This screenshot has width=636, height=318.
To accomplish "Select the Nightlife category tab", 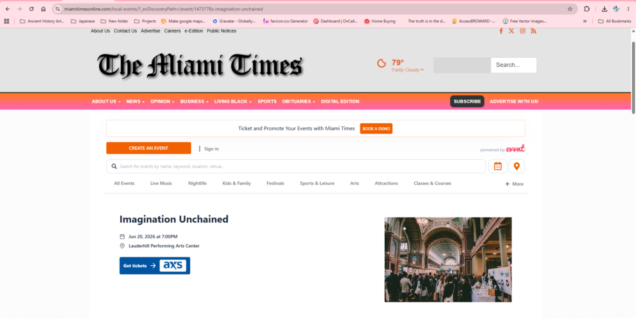I will pyautogui.click(x=197, y=183).
